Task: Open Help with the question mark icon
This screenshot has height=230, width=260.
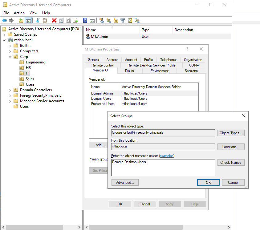Action: coord(85,20)
